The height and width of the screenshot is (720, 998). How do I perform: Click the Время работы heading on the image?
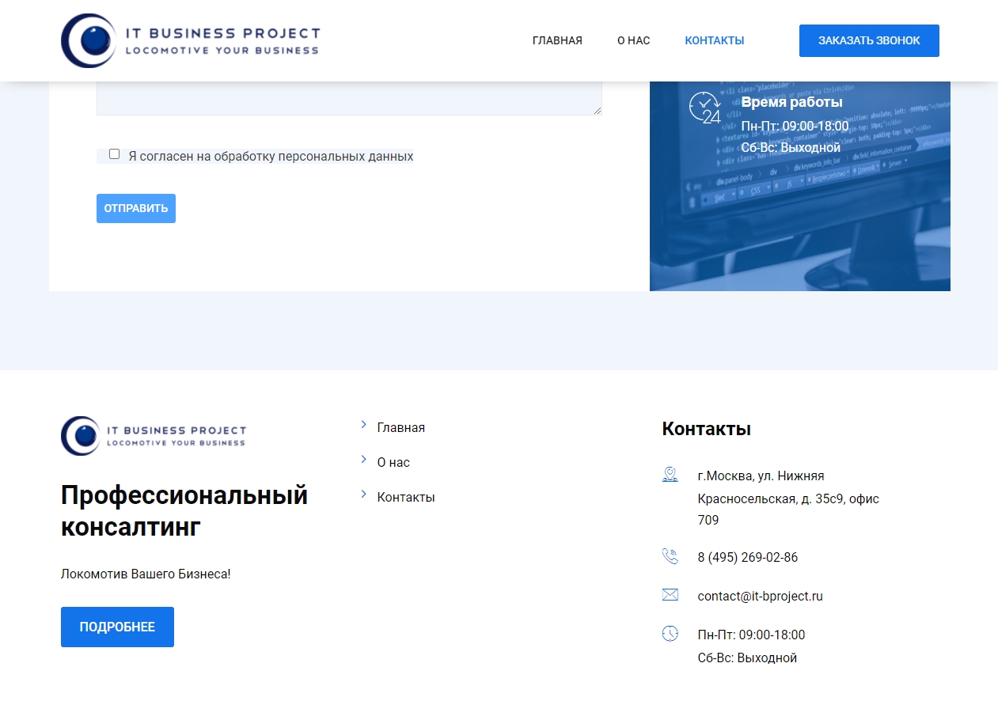click(792, 102)
